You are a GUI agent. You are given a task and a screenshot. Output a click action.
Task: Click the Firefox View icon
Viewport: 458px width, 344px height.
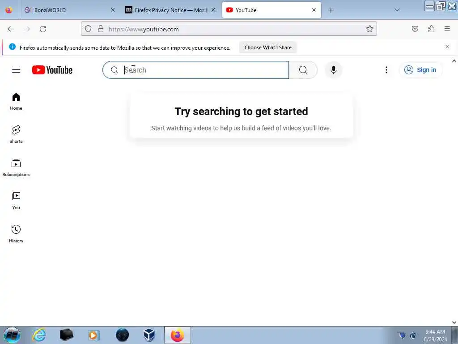9,10
